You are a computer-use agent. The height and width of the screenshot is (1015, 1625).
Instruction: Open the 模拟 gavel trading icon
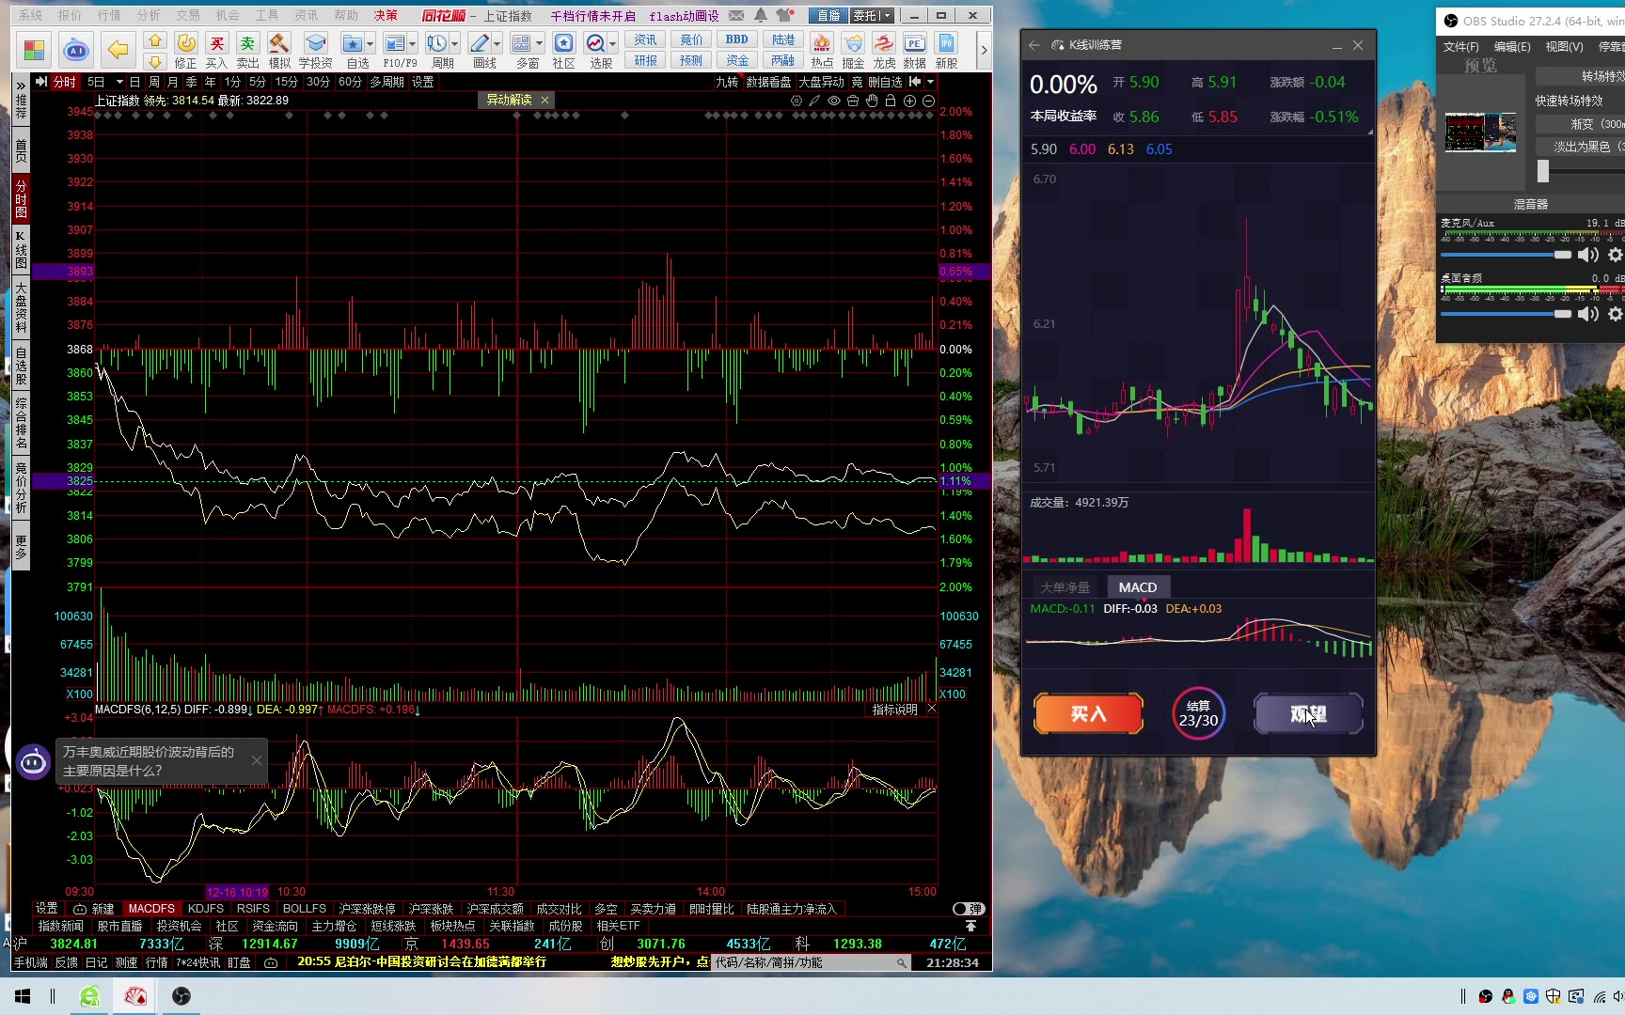(x=279, y=50)
